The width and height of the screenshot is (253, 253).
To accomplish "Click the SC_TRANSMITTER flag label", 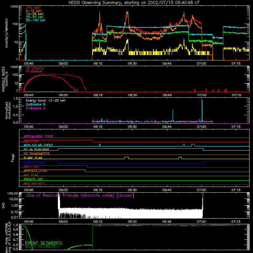I will (x=37, y=154).
